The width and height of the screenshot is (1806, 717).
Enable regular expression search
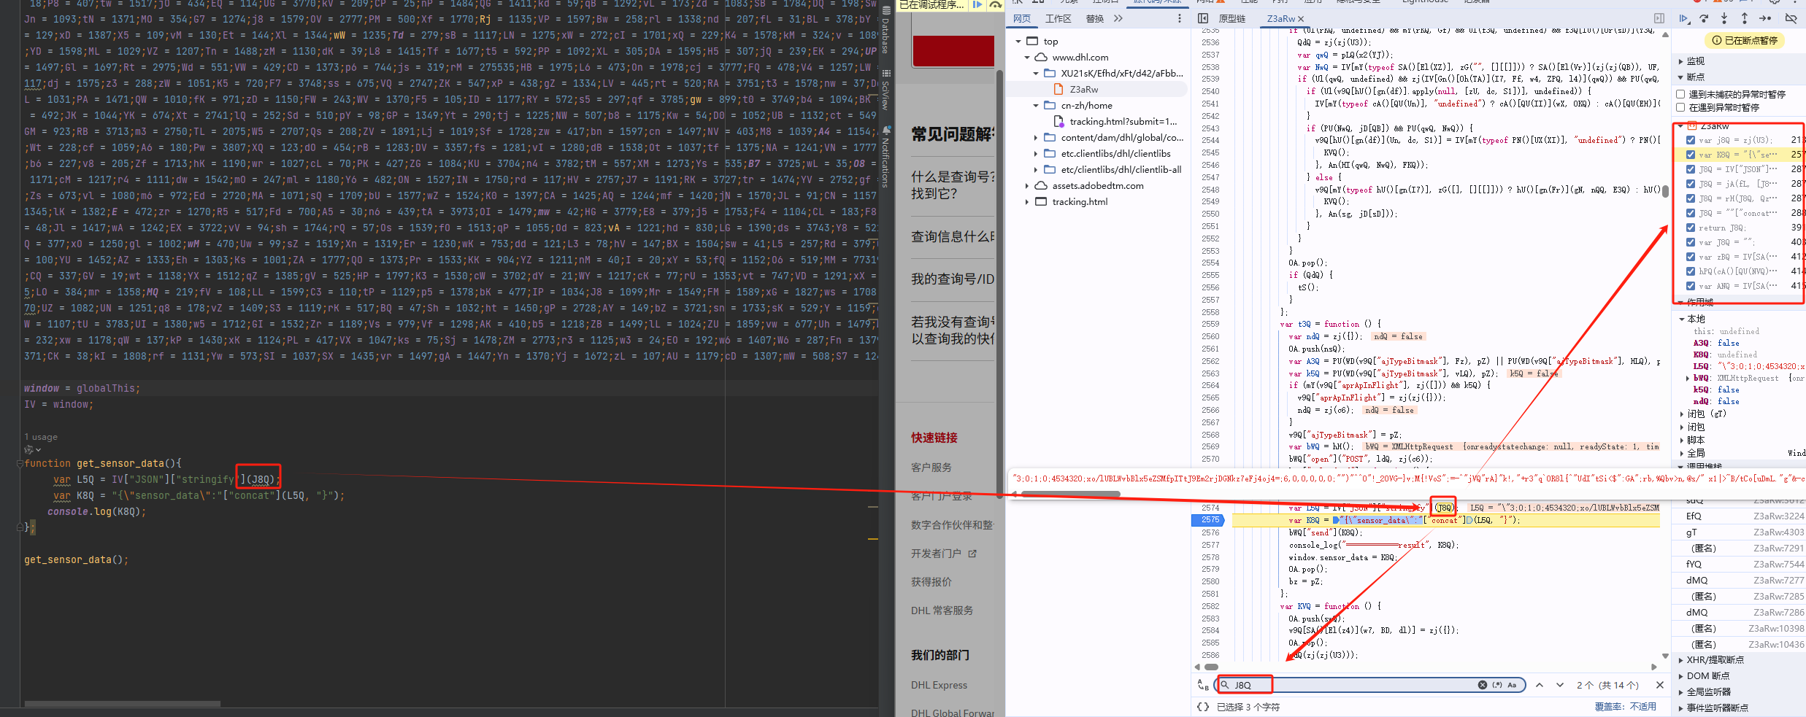pyautogui.click(x=1497, y=685)
